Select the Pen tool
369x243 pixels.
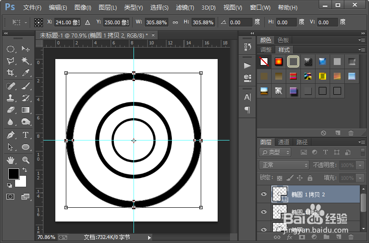pos(11,135)
